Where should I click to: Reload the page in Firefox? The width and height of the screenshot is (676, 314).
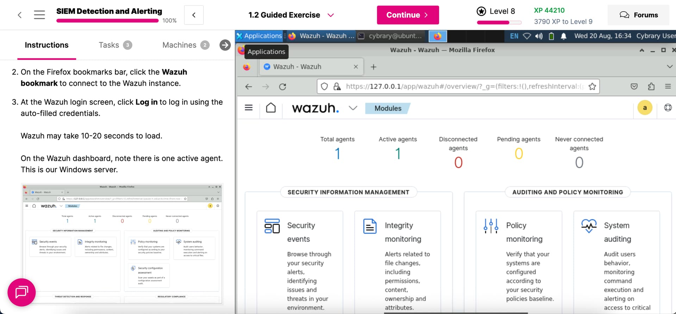282,86
